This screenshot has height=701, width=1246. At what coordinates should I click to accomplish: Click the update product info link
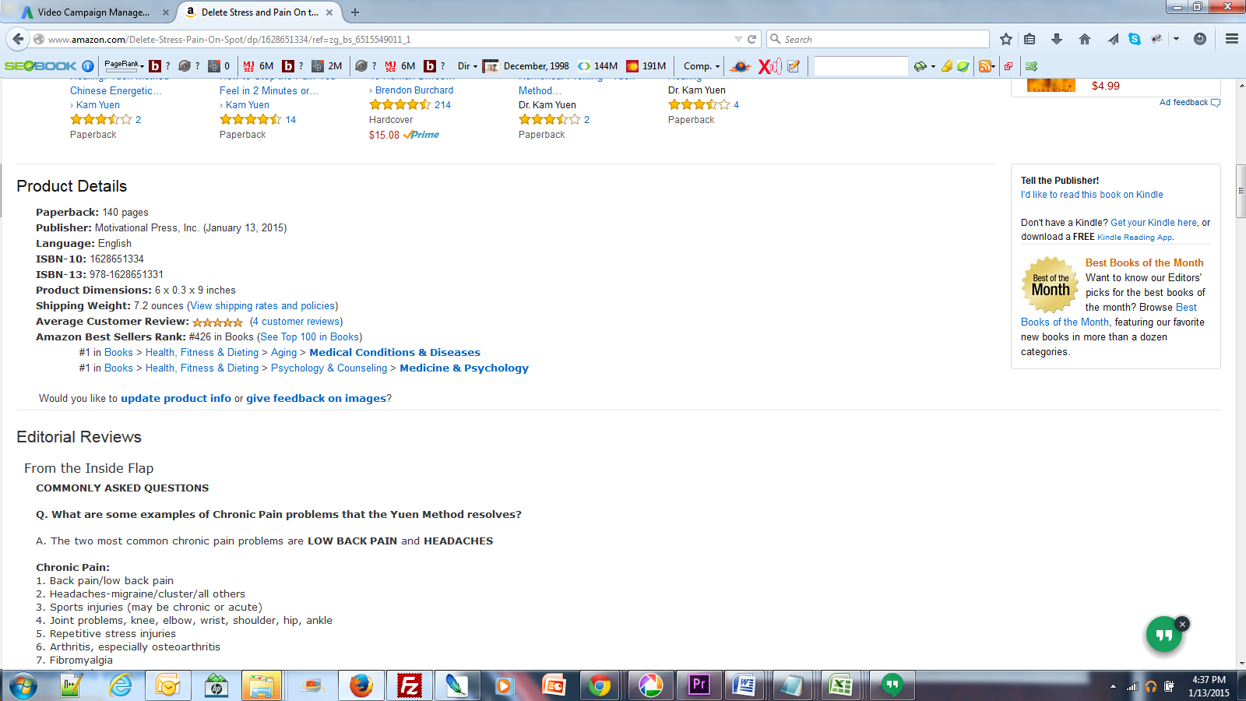point(176,398)
